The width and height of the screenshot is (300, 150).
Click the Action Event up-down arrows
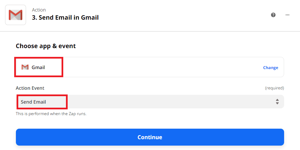point(277,102)
